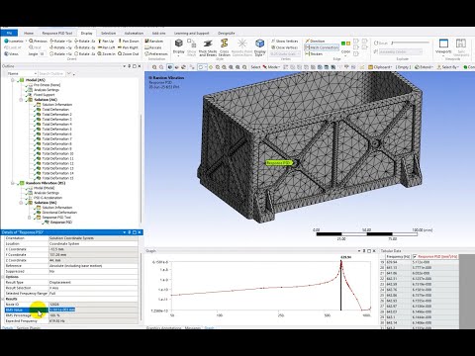Viewport: 475px width, 356px height.
Task: Open the Graphics Annotations tab
Action: [x=163, y=328]
